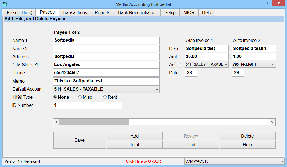Click the payee scrollbar right arrow

(272, 122)
